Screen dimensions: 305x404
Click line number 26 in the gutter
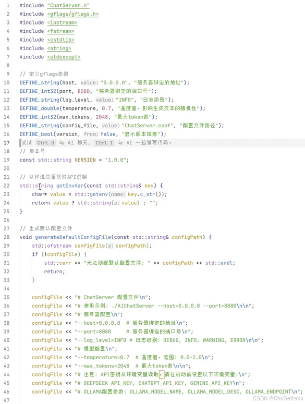click(x=7, y=220)
